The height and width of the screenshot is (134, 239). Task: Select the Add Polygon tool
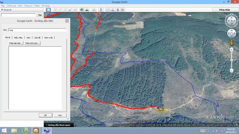(60, 10)
